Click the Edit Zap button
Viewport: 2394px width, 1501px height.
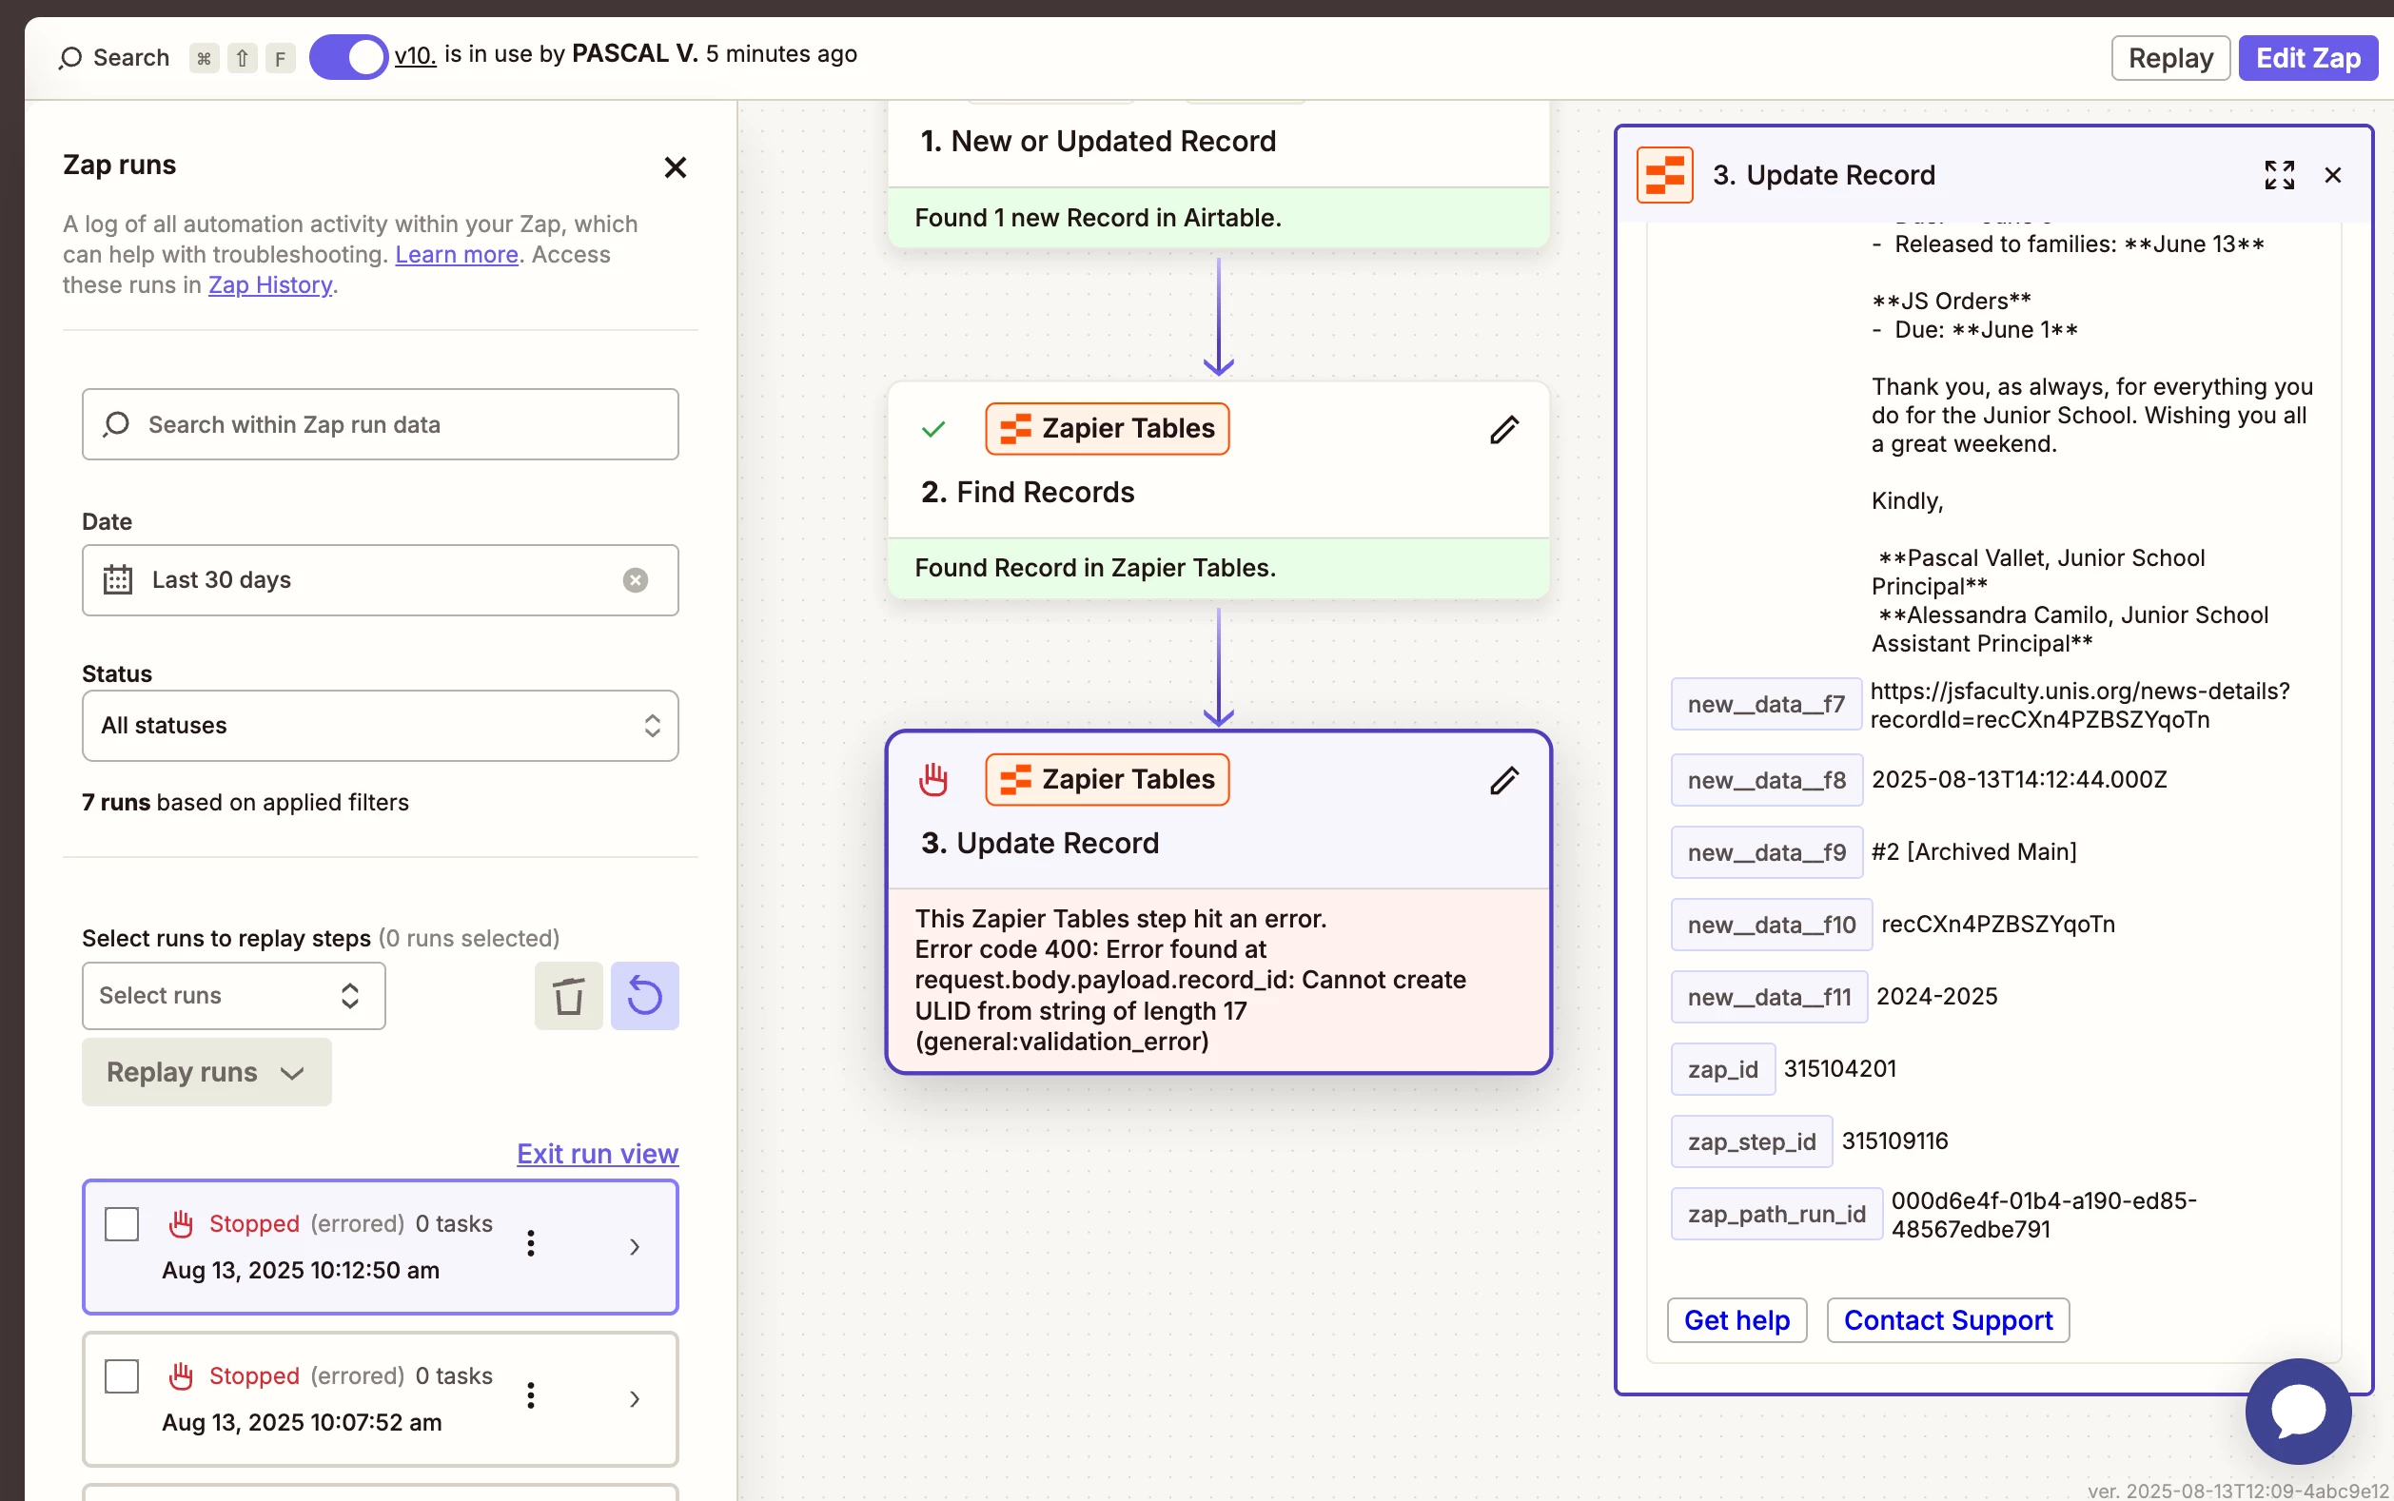(x=2307, y=58)
